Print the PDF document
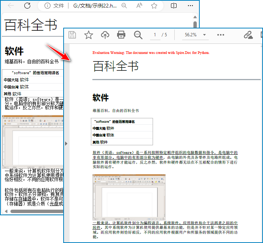This screenshot has width=263, height=243. coord(121,35)
